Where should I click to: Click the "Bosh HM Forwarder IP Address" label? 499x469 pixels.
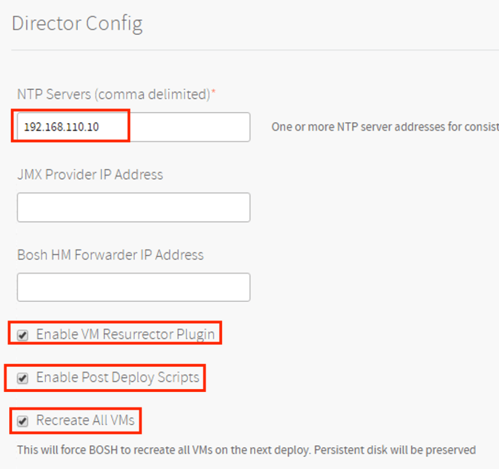pos(110,255)
